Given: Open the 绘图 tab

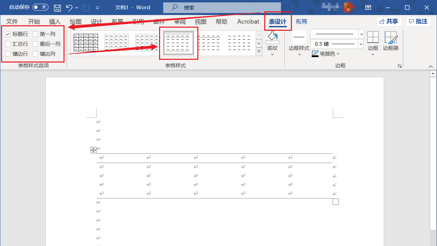Looking at the screenshot, I should pyautogui.click(x=75, y=22).
